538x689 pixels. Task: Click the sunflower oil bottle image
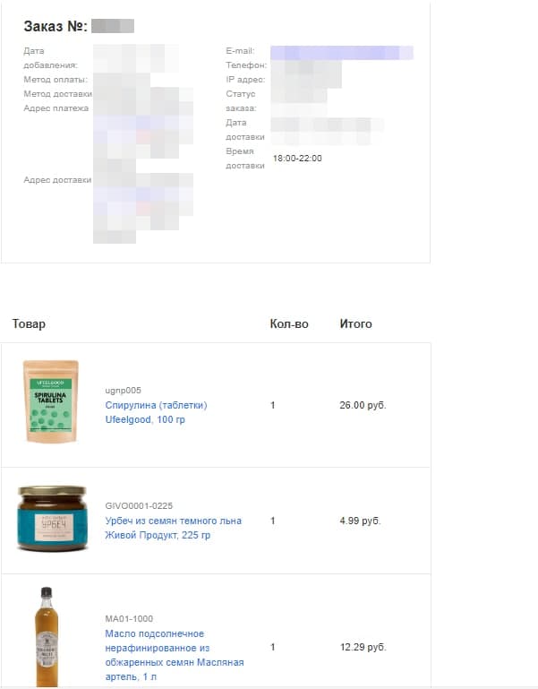[x=47, y=636]
